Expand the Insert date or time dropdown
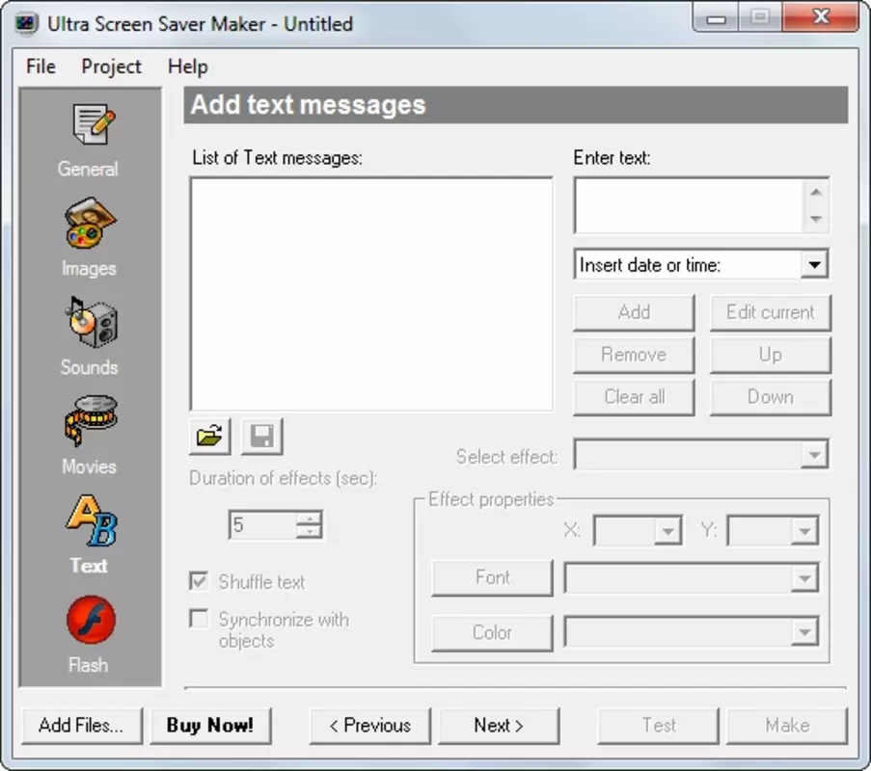This screenshot has width=871, height=771. (814, 265)
